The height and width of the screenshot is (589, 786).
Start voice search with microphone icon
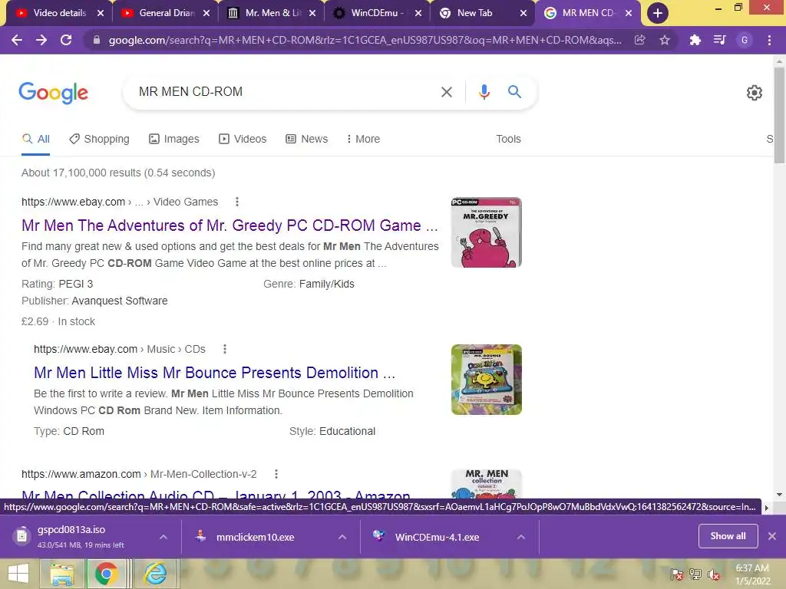click(484, 92)
